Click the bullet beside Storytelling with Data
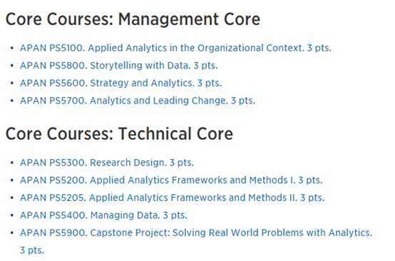395x261 pixels. [x=12, y=66]
